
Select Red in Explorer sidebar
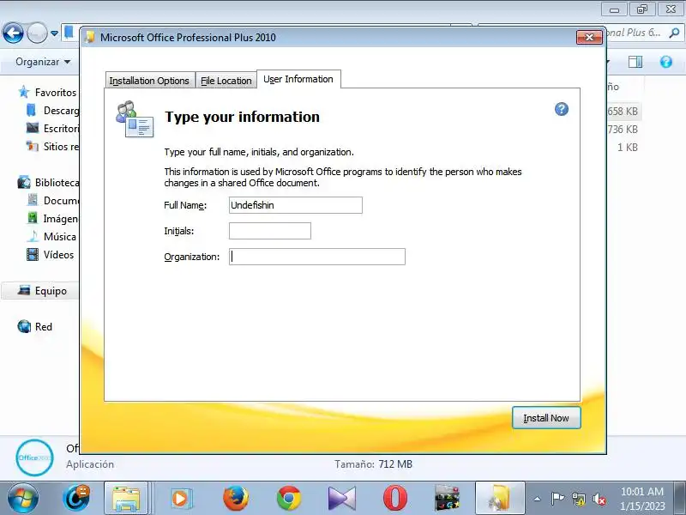(35, 327)
